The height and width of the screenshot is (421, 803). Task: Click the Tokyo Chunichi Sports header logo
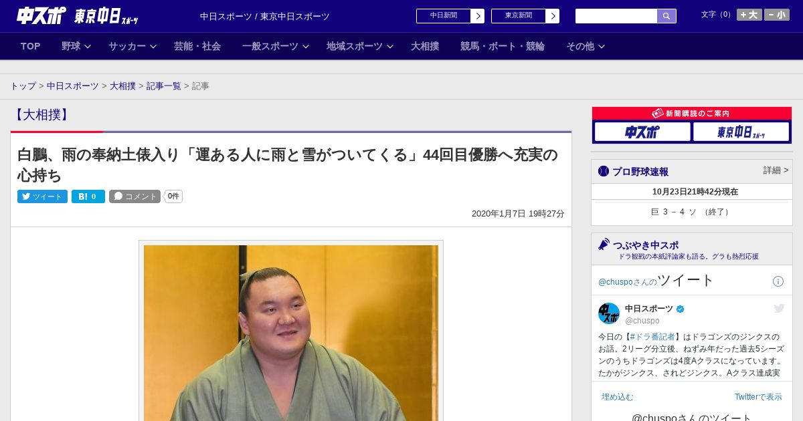pos(106,15)
